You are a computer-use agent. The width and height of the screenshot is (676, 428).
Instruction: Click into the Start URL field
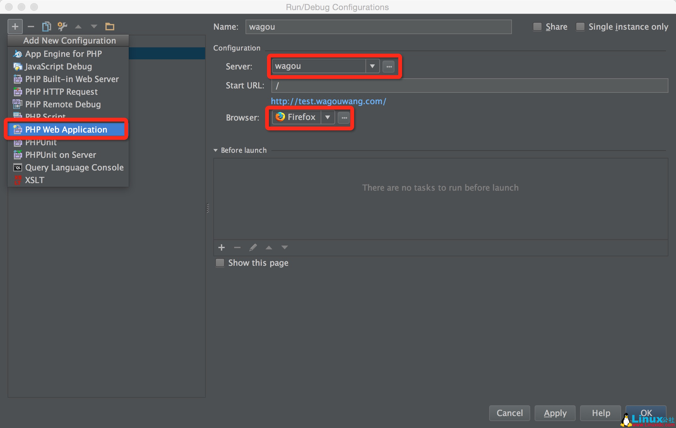click(x=469, y=86)
